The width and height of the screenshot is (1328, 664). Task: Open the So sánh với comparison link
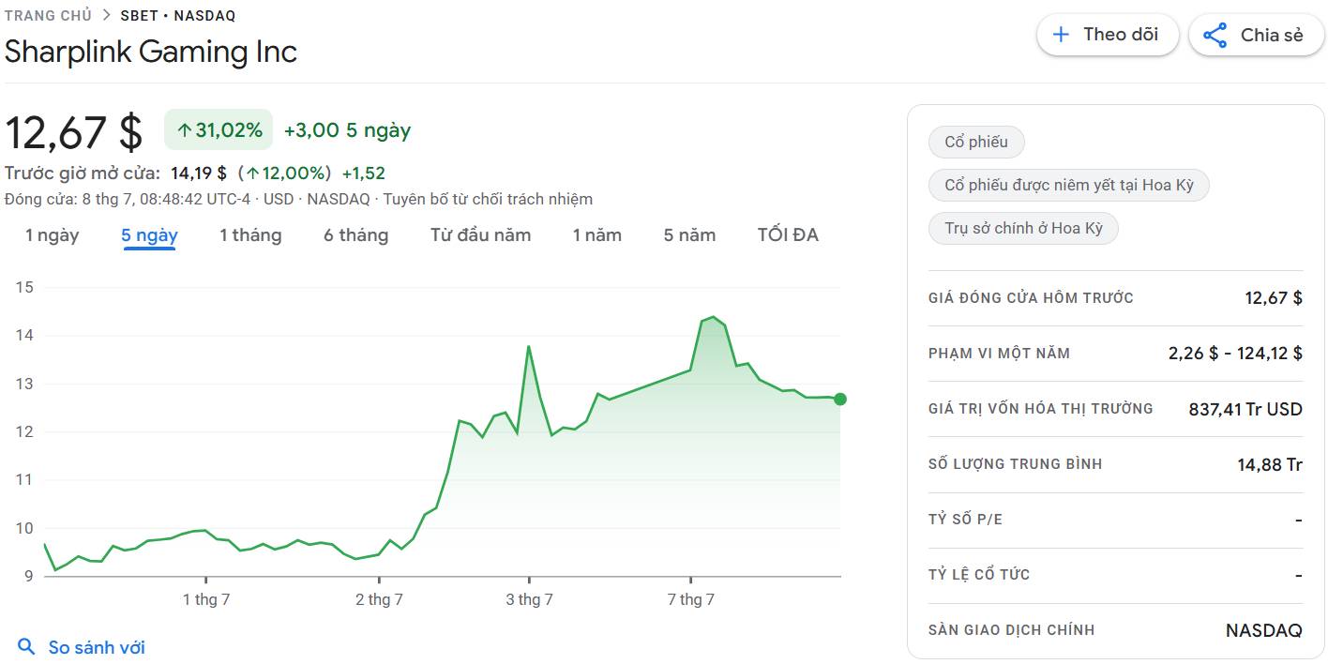(97, 647)
